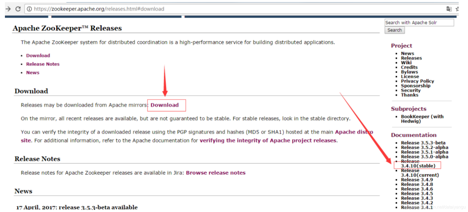Image resolution: width=468 pixels, height=212 pixels.
Task: Open Release 3.5.2-alpha documentation
Action: pos(425,148)
